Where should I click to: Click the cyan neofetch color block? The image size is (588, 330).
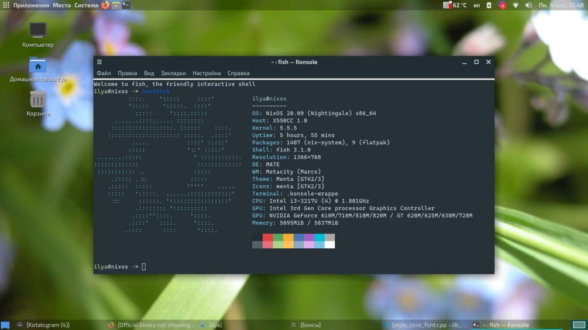coord(319,237)
